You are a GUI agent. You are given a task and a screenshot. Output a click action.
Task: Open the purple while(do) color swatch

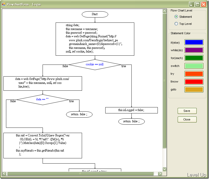tap(194, 50)
